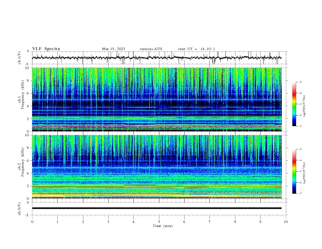Click the "-3" tick on ch.1 colorbar
Screen dimensions: 322x249
[300, 82]
